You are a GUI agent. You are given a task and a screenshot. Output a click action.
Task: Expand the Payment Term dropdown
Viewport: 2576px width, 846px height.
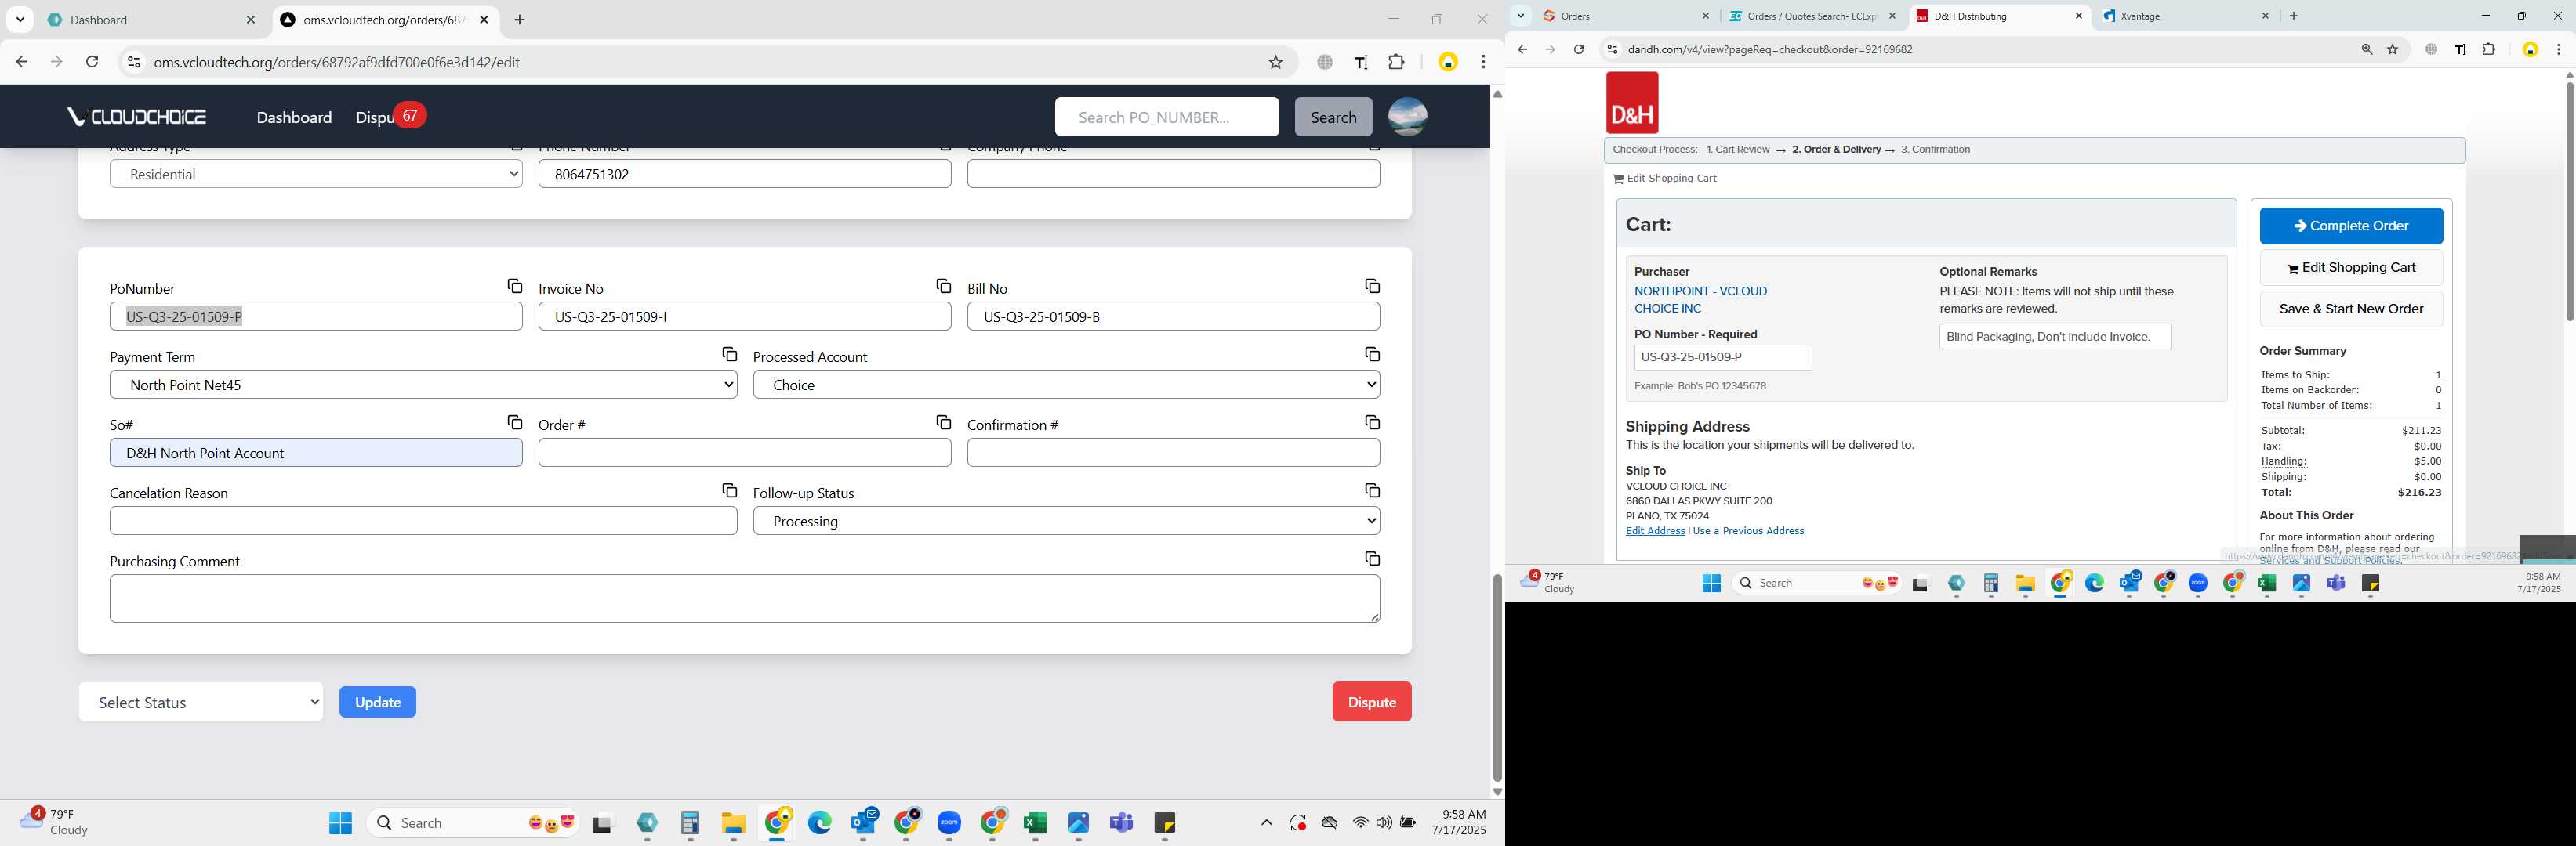[423, 385]
